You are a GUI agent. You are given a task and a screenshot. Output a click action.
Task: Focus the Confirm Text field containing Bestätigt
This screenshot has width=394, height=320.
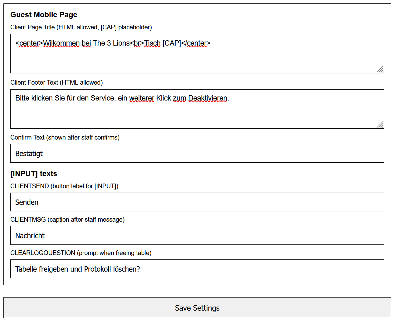197,153
